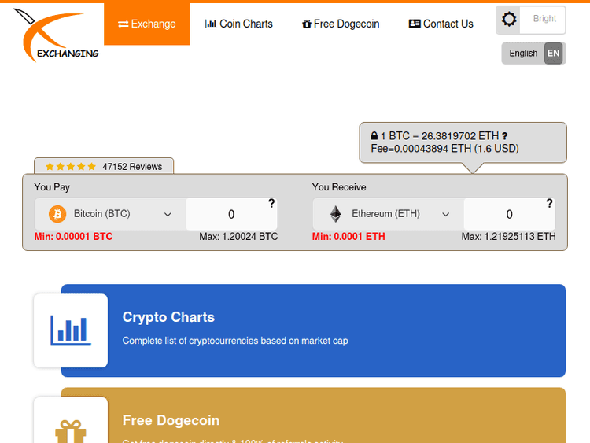Open the Bitcoin (BTC) currency dropdown
This screenshot has height=443, width=590.
coord(110,214)
